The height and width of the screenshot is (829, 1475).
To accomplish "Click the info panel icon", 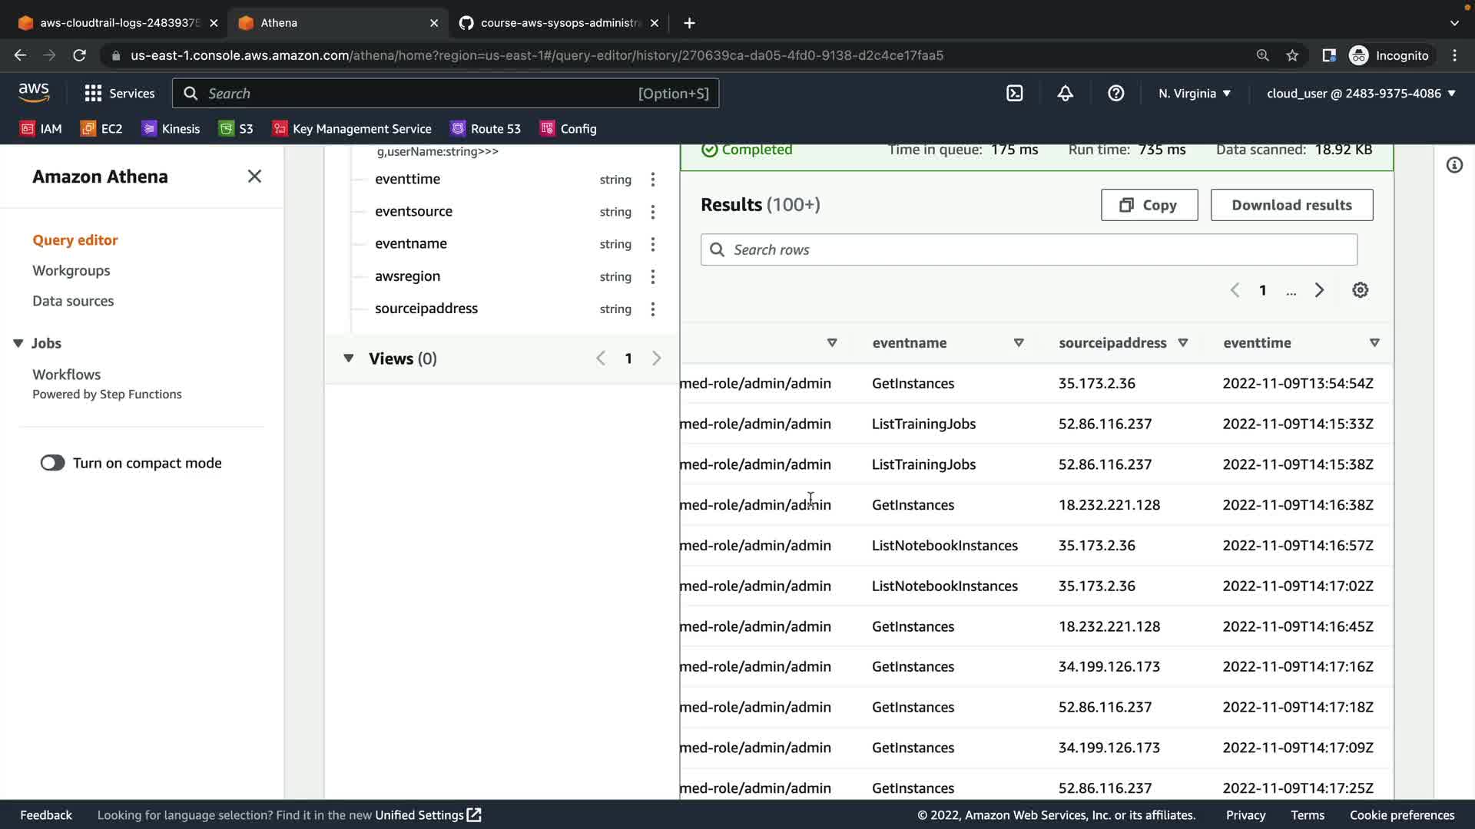I will point(1453,165).
